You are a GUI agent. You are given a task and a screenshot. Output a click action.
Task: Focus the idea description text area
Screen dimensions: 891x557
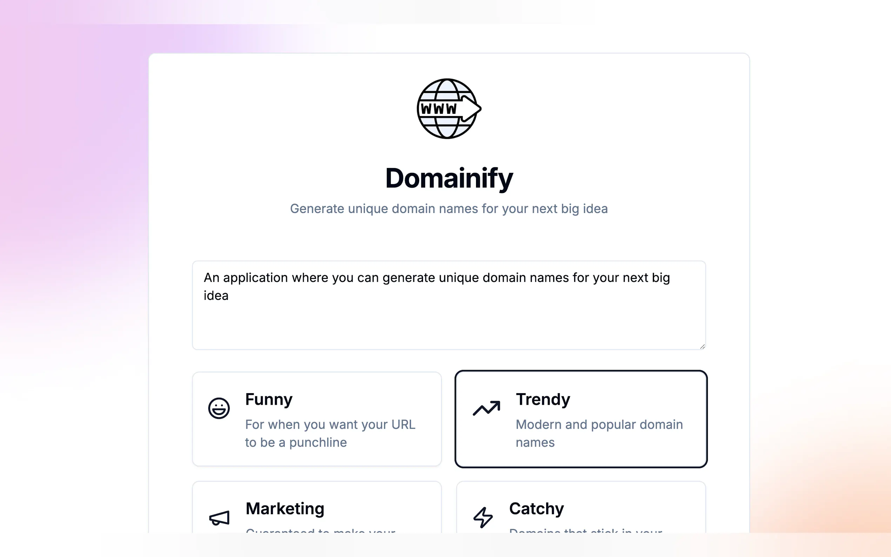click(449, 305)
